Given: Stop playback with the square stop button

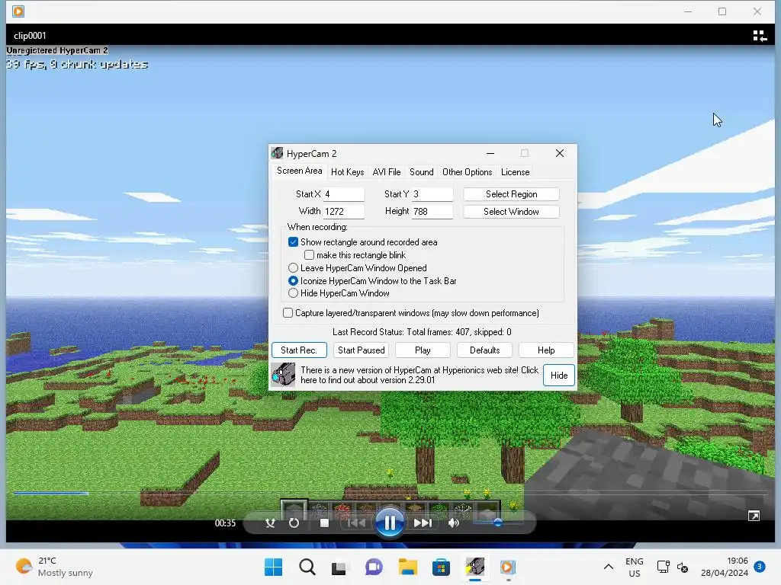Looking at the screenshot, I should pos(324,523).
